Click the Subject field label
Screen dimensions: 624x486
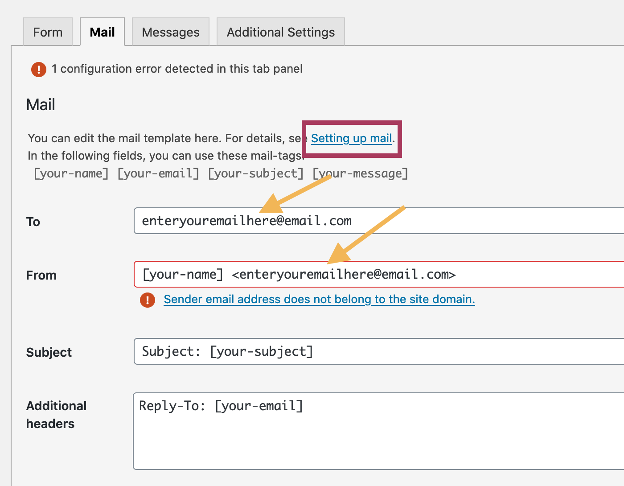[49, 352]
